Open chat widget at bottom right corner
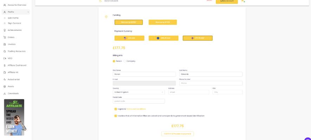Screen dimensions: 311x140 [x=307, y=139]
